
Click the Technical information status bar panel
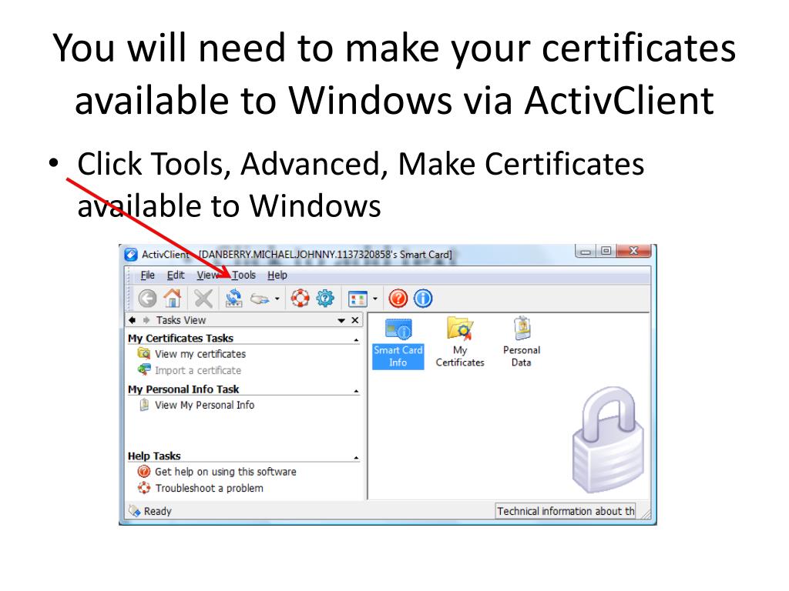(565, 511)
